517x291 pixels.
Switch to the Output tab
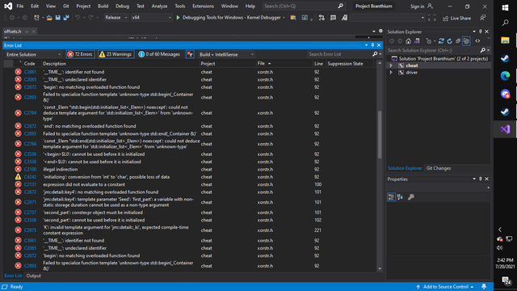[x=34, y=276]
